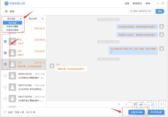Click avatar of 10657101166 contact
The height and width of the screenshot is (117, 168).
[13, 87]
